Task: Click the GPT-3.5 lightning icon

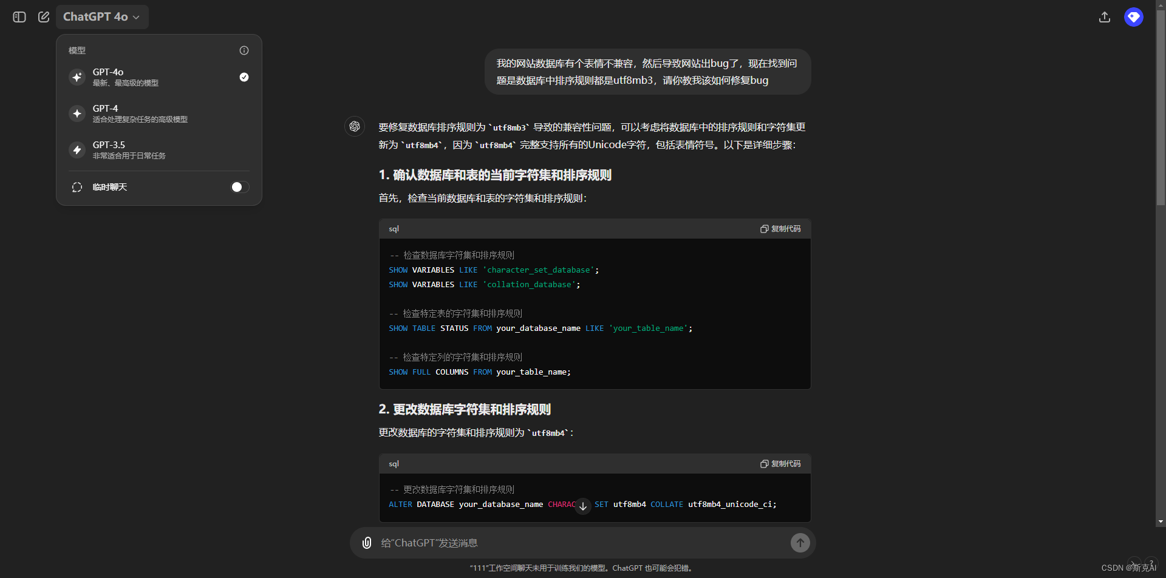Action: (x=77, y=150)
